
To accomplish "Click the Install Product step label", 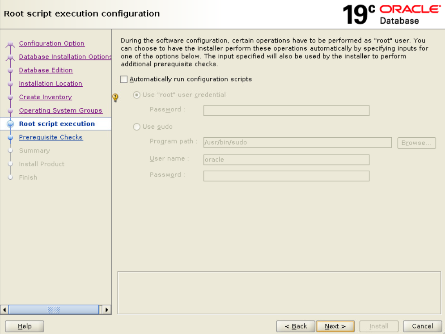I will click(x=42, y=164).
